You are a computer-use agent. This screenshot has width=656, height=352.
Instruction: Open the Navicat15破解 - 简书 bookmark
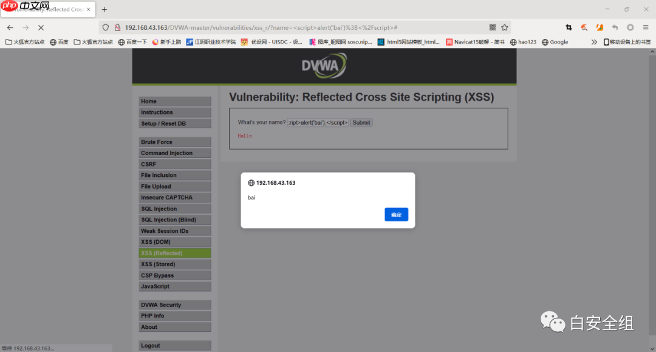point(475,42)
